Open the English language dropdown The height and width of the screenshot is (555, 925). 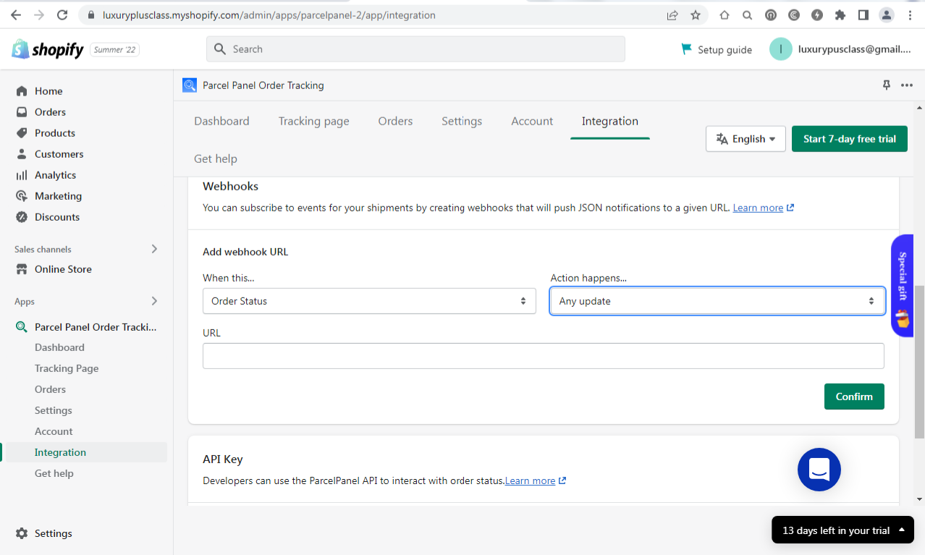(x=746, y=139)
